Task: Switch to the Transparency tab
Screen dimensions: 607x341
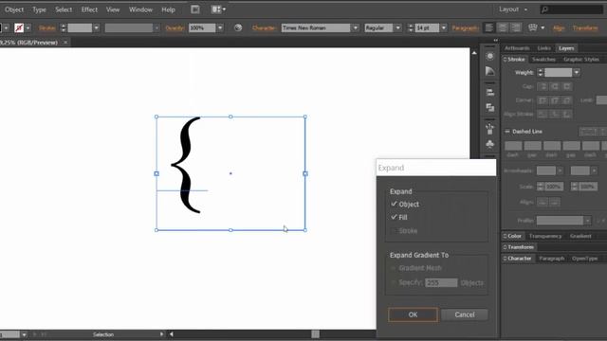Action: click(x=545, y=236)
